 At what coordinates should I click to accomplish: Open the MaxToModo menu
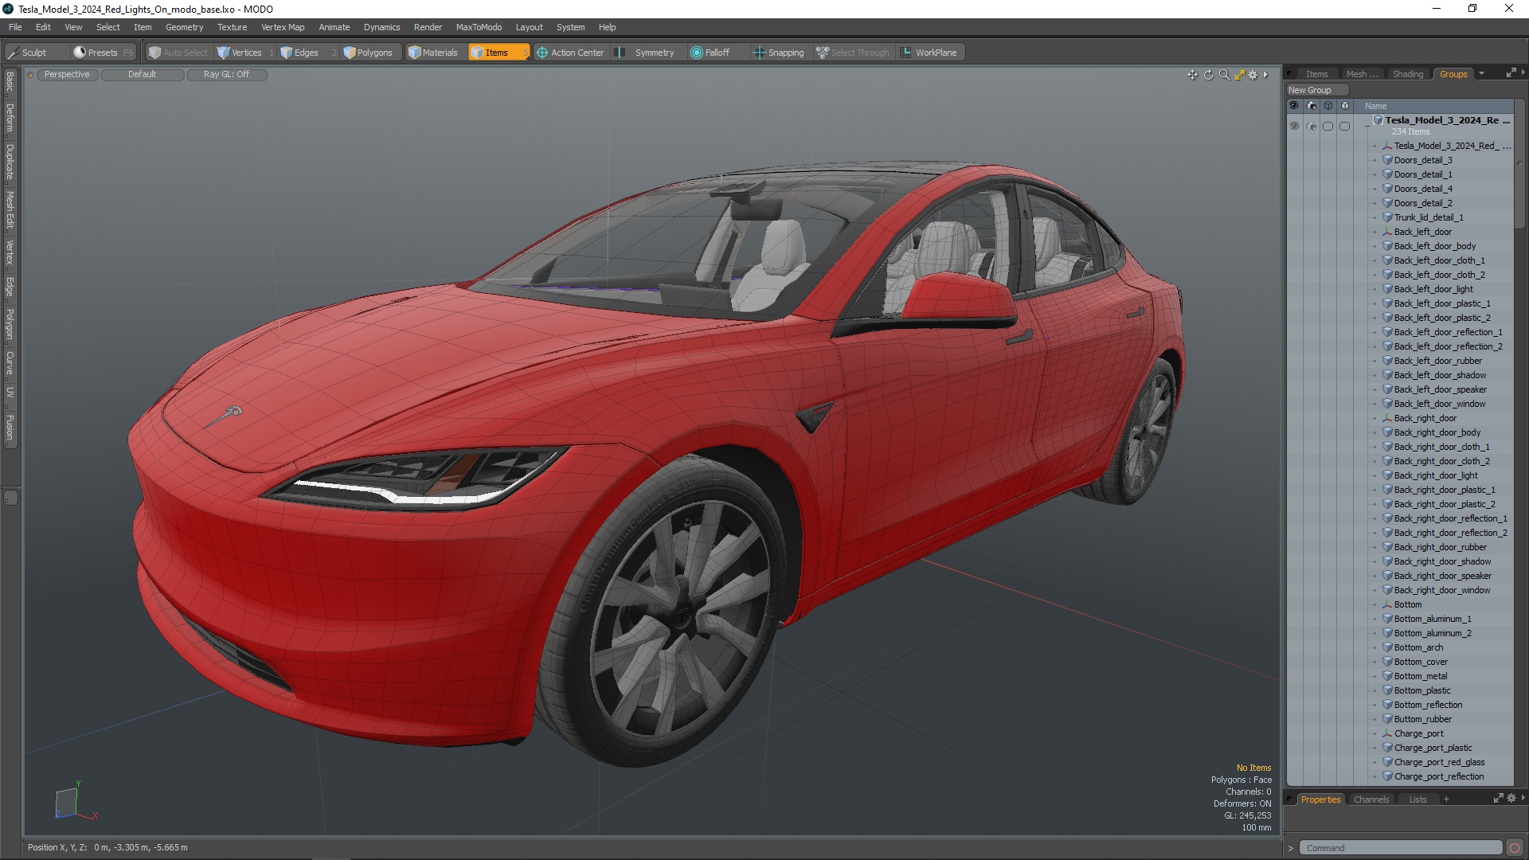coord(479,27)
